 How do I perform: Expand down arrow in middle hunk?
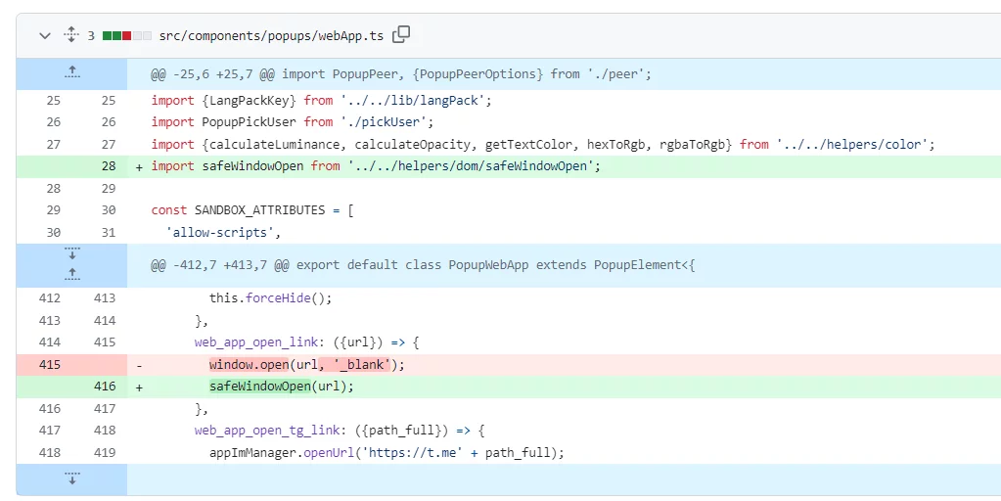[x=71, y=254]
